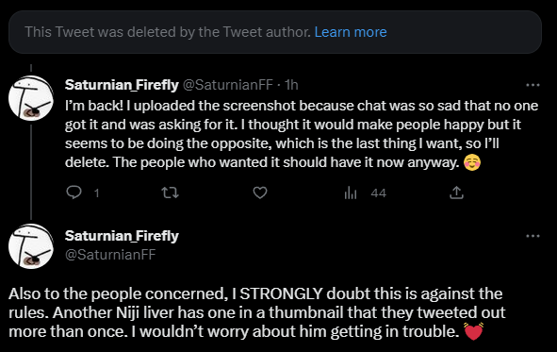Click the view count 44

pos(378,193)
